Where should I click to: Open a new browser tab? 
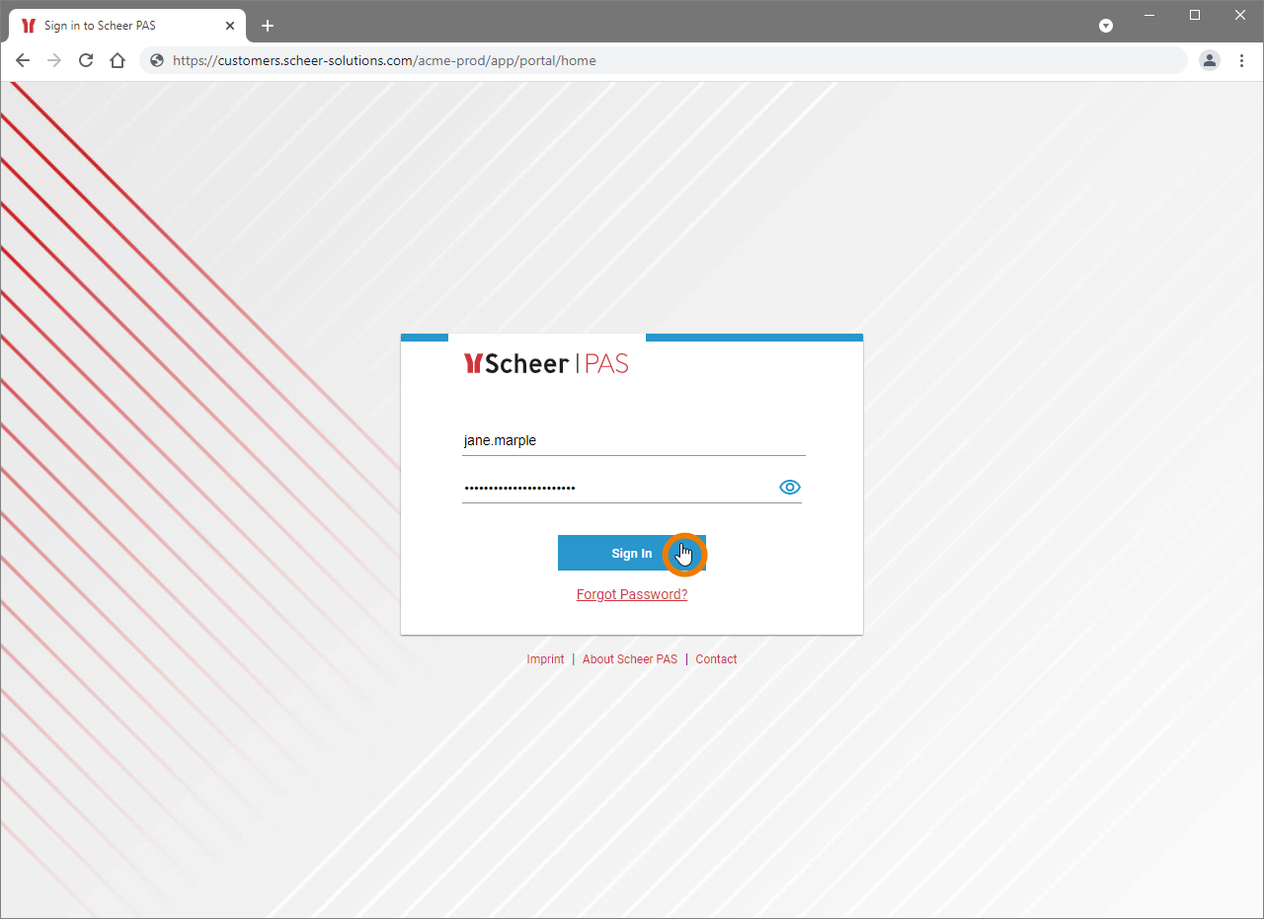[267, 26]
